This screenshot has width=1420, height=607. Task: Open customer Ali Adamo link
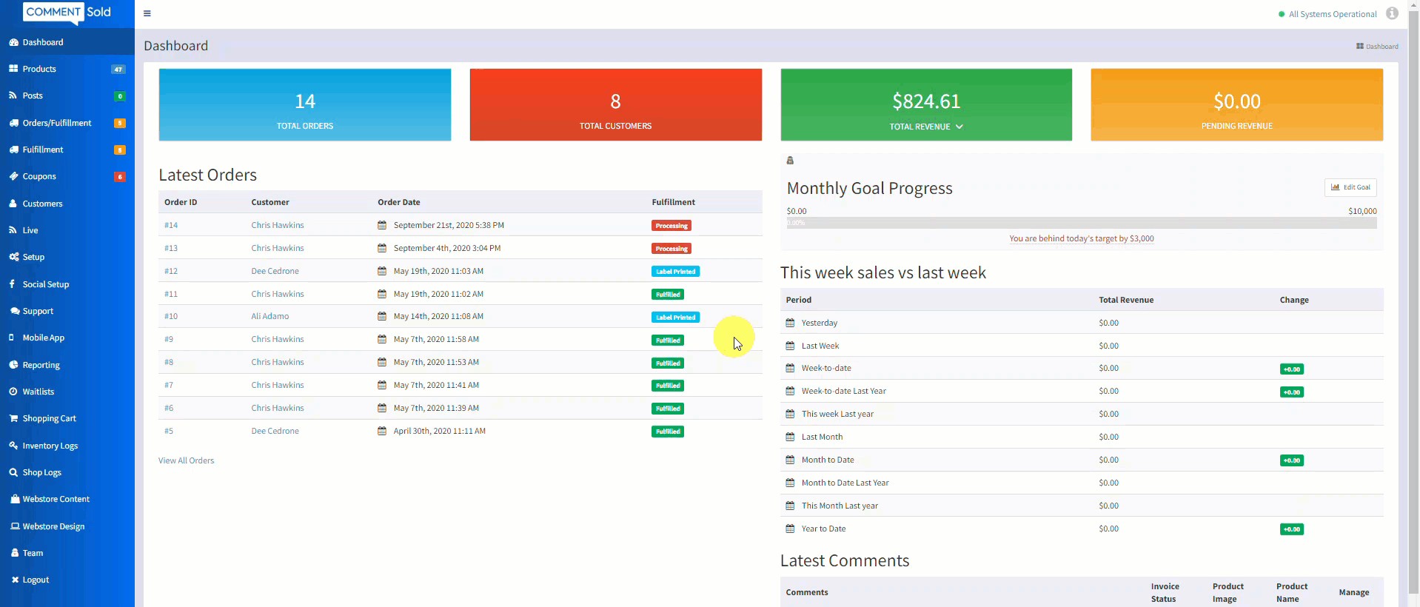coord(270,316)
